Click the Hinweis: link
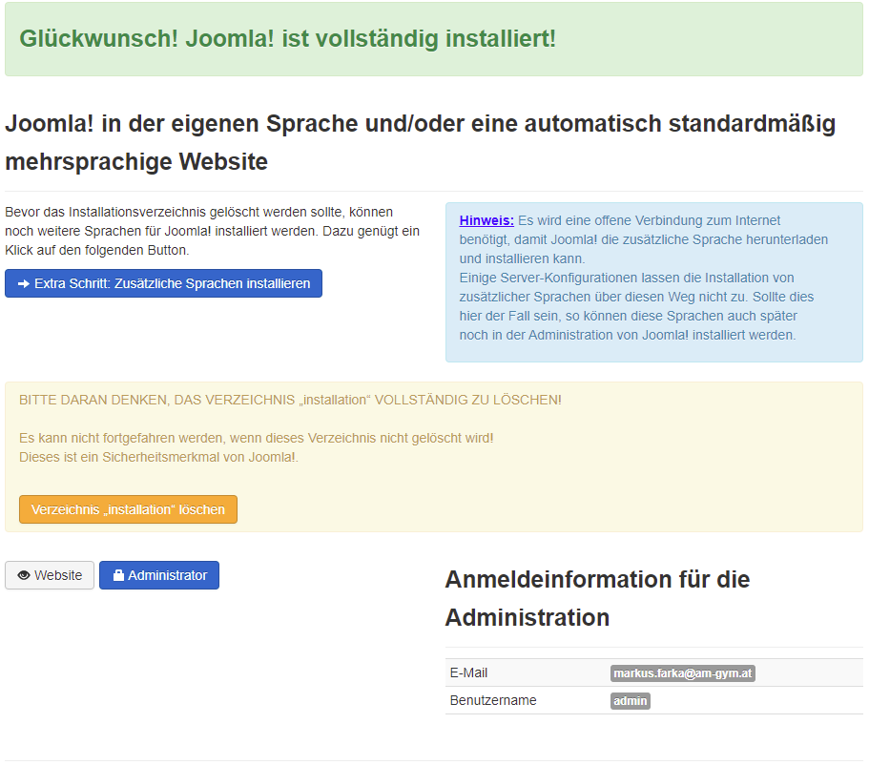This screenshot has width=869, height=765. coord(486,220)
